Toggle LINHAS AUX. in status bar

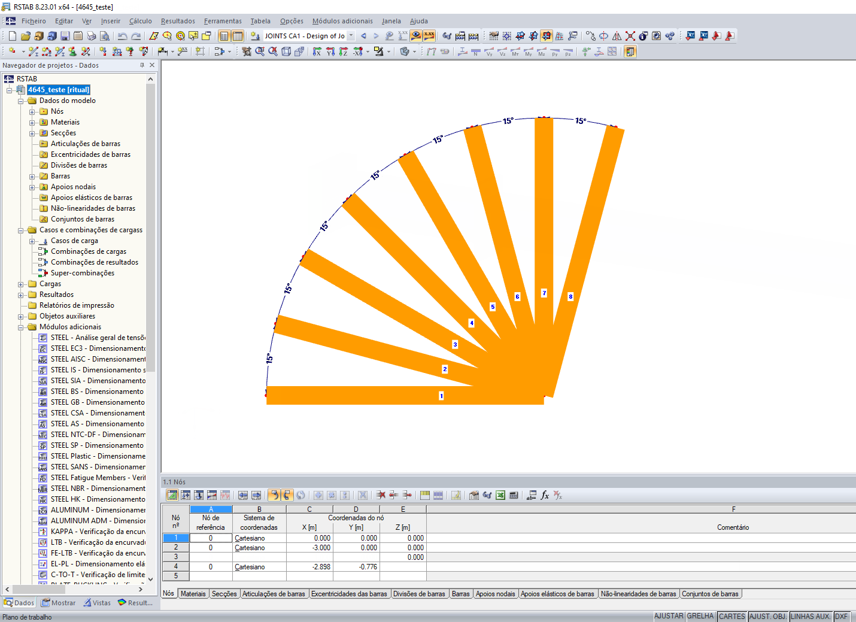[x=811, y=616]
